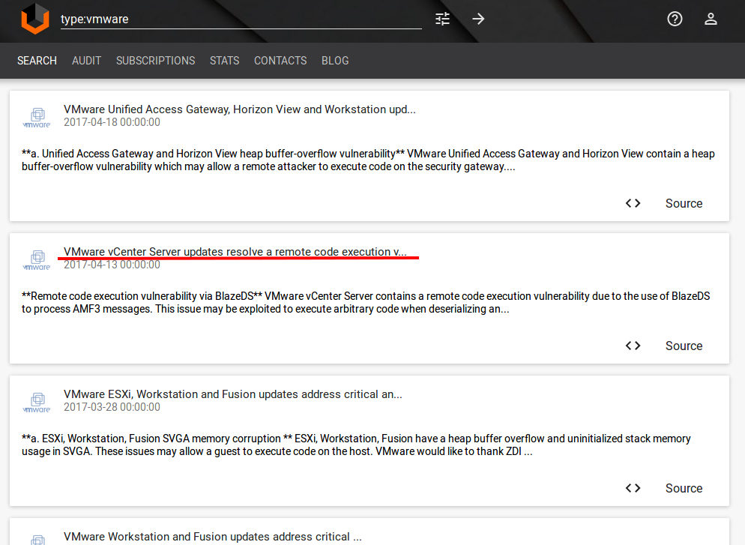Open Source for vCenter Server BlazeDS advisory
The height and width of the screenshot is (545, 745).
pyautogui.click(x=684, y=346)
